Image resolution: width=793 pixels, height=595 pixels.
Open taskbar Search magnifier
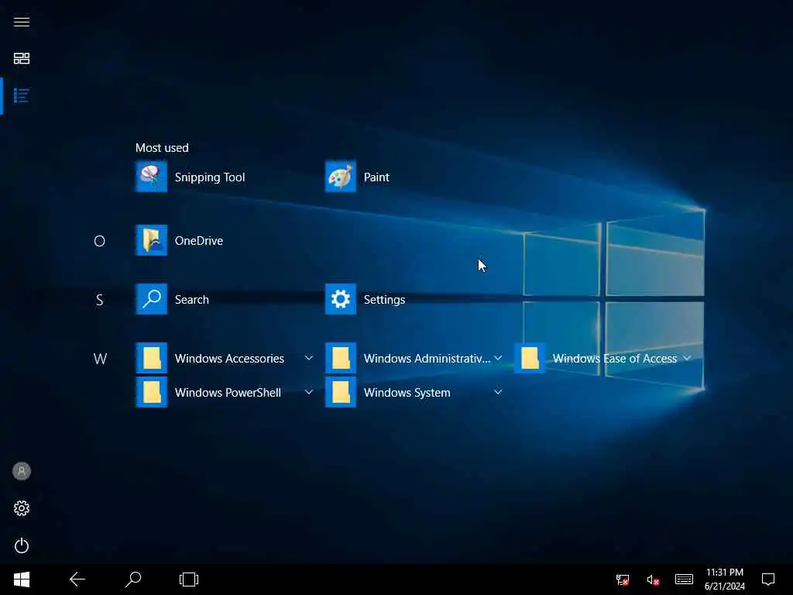coord(133,580)
